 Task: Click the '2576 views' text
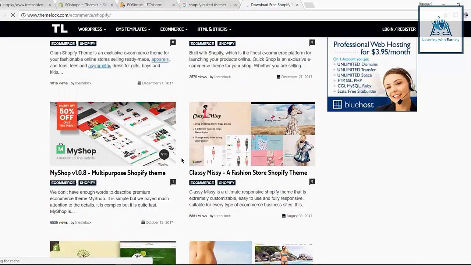(198, 77)
